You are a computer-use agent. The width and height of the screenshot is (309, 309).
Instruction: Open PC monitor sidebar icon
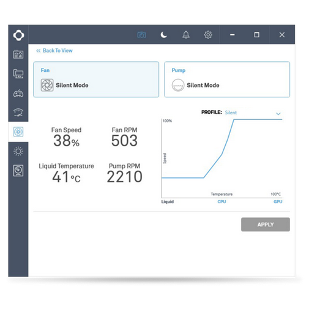click(x=18, y=73)
